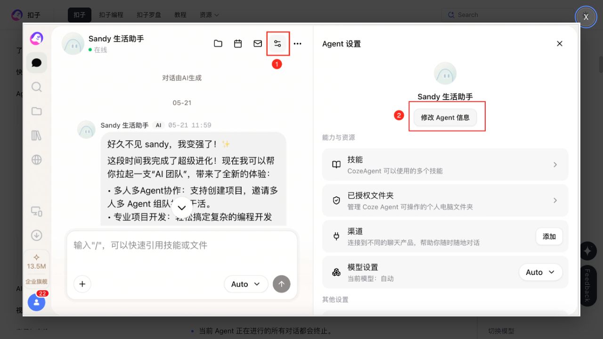Viewport: 603px width, 339px height.
Task: Select the 扣子 tab in top navigation
Action: point(80,15)
